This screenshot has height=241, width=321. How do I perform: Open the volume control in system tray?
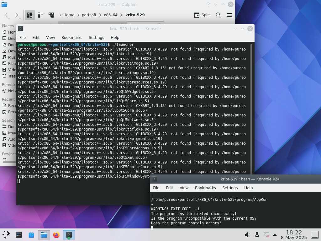[248, 235]
